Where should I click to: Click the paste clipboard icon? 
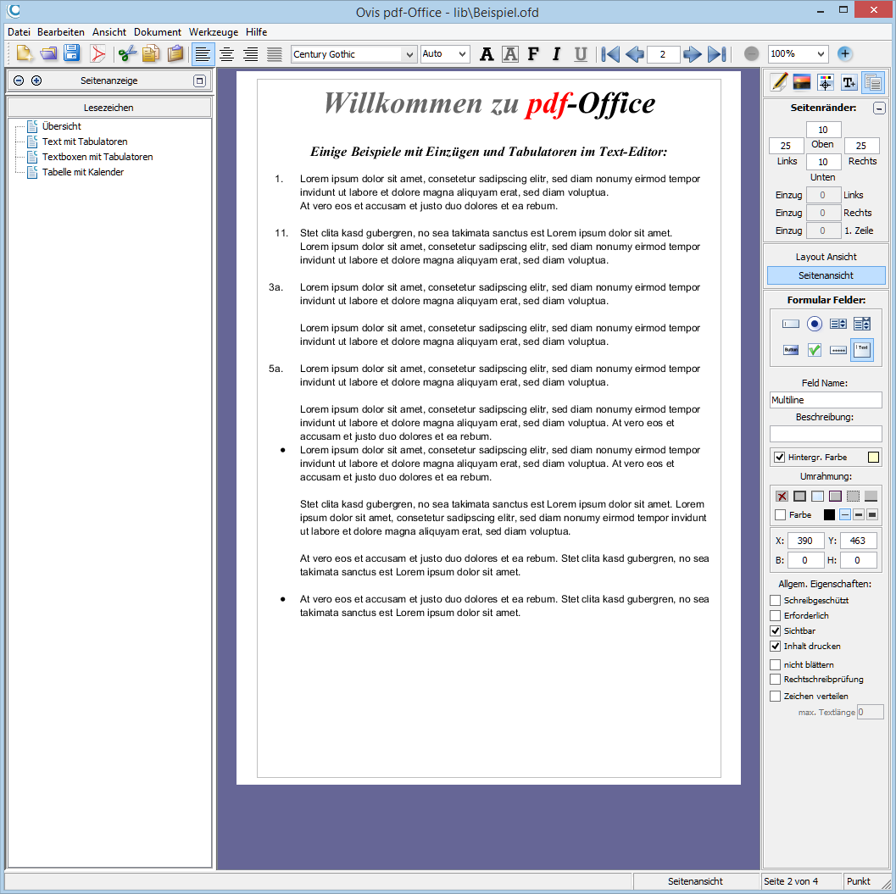(x=175, y=53)
